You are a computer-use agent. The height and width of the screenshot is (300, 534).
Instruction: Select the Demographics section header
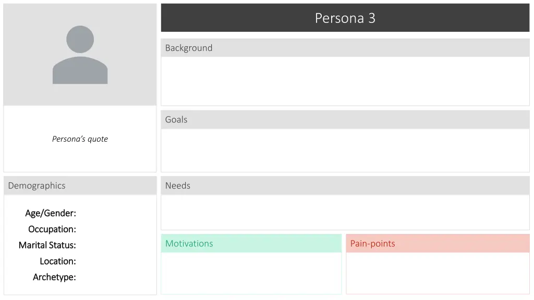80,186
